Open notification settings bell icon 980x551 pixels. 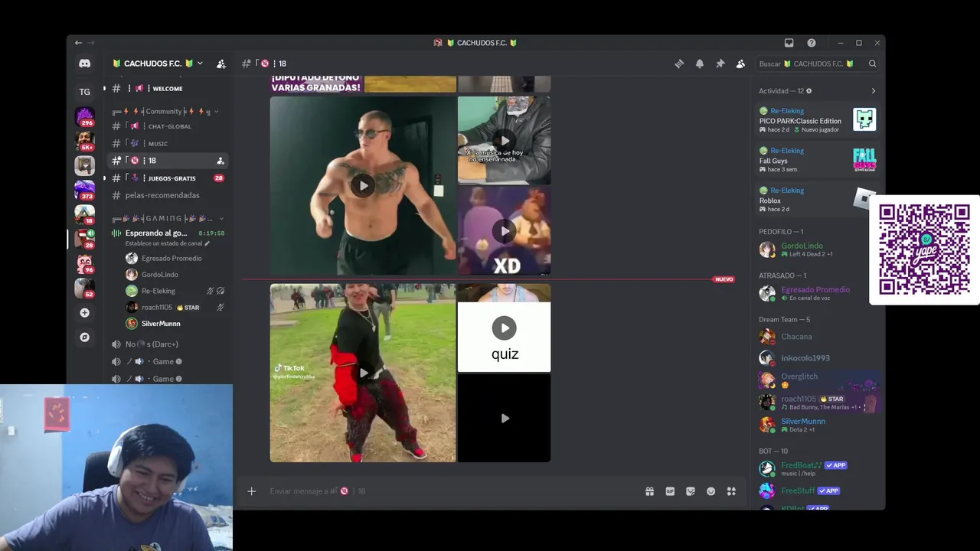700,64
